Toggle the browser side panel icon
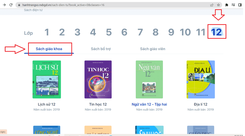This screenshot has width=245, height=136. point(240,5)
